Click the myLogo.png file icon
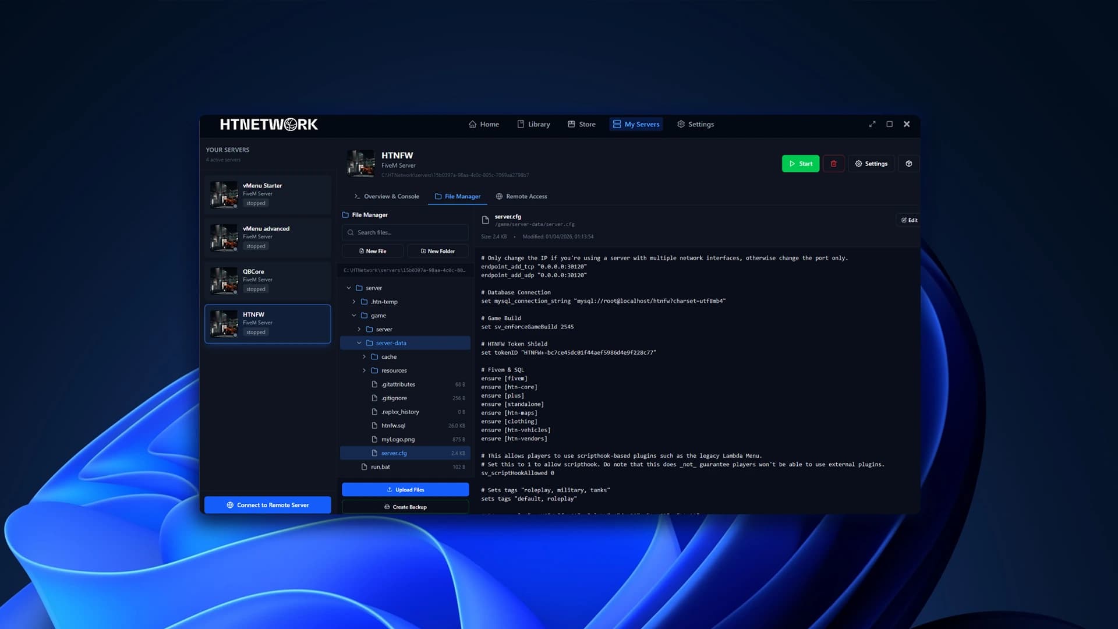The image size is (1118, 629). pyautogui.click(x=375, y=439)
